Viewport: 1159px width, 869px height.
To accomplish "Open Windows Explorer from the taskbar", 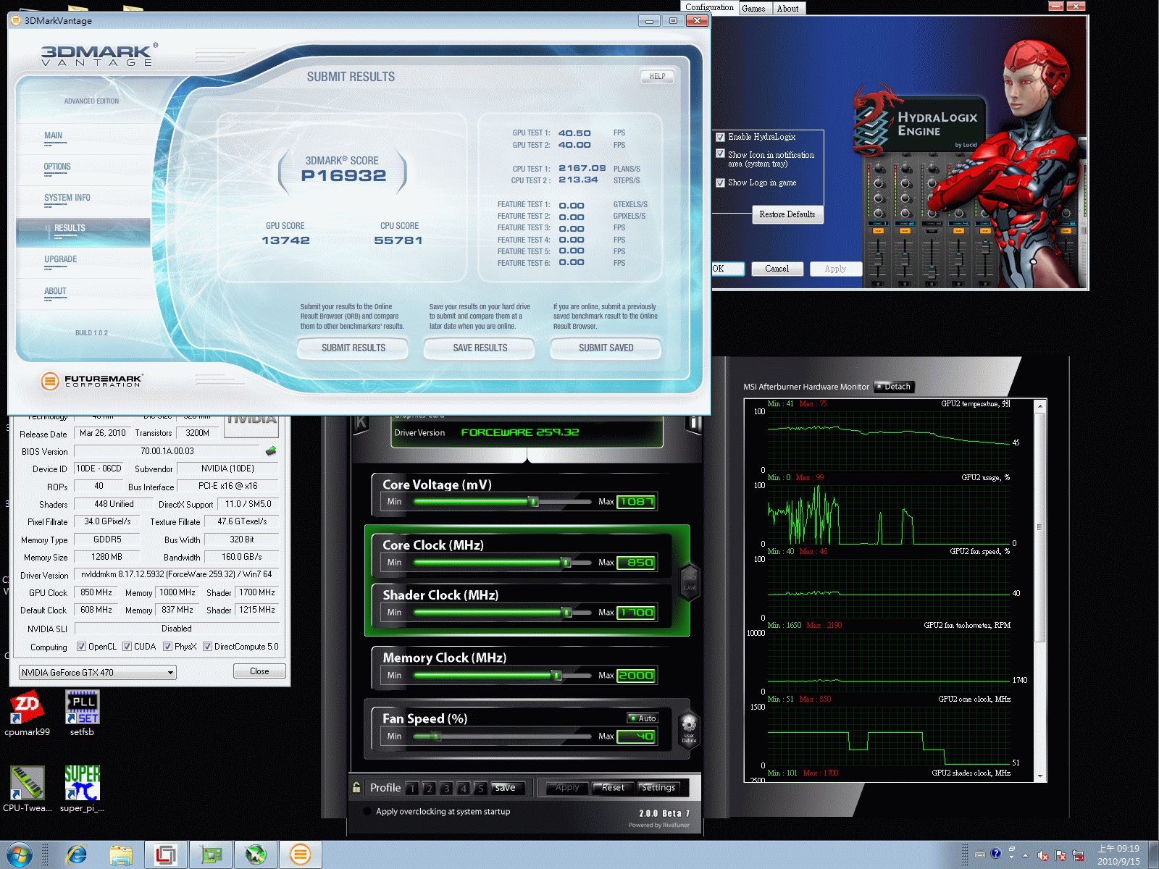I will click(121, 855).
